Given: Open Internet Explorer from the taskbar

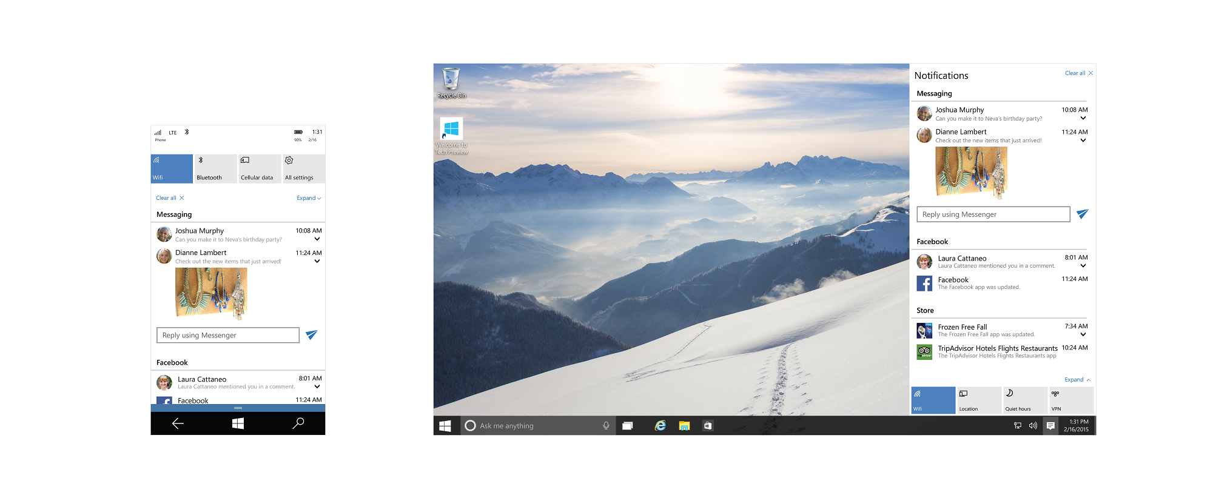Looking at the screenshot, I should (660, 426).
